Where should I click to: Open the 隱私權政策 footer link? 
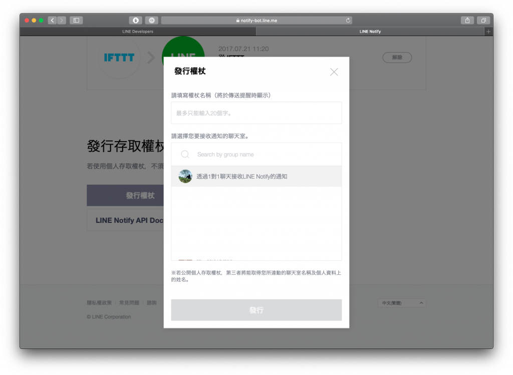[99, 303]
